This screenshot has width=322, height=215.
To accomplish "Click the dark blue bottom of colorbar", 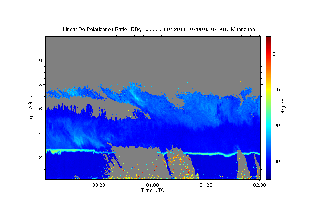I will coord(268,177).
